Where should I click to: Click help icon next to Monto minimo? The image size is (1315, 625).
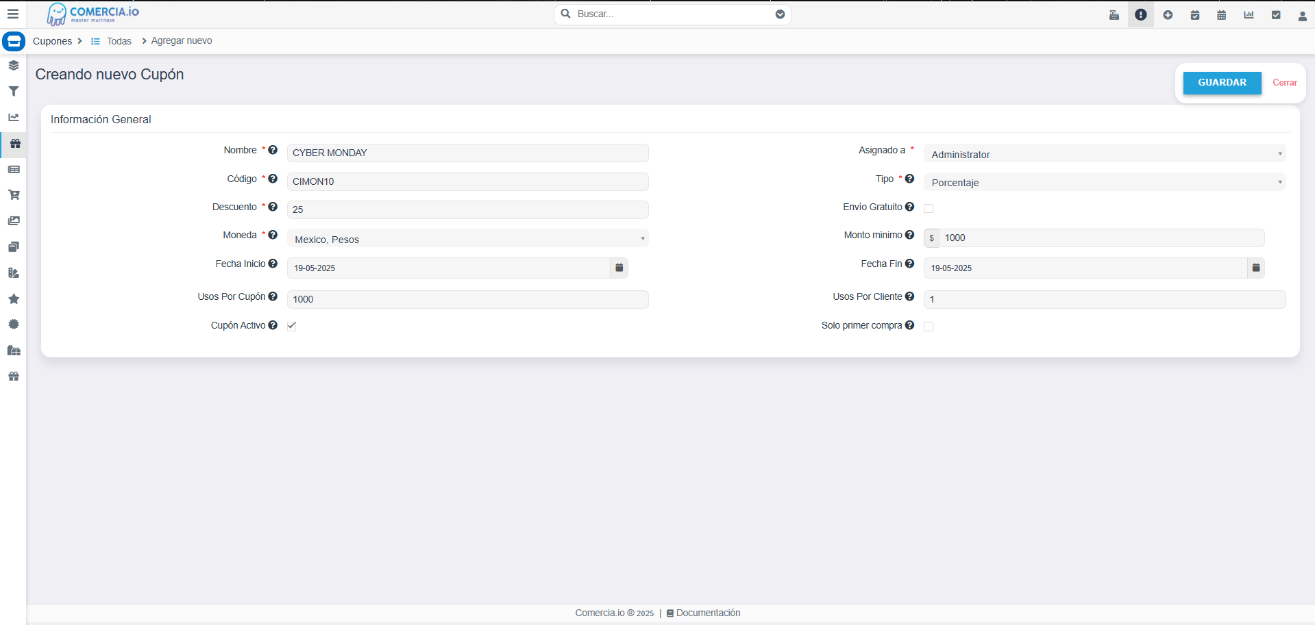(x=909, y=235)
